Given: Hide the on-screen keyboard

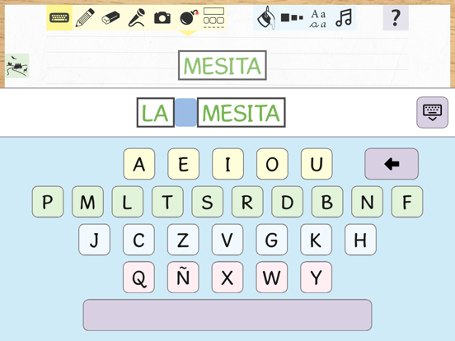Looking at the screenshot, I should 432,112.
